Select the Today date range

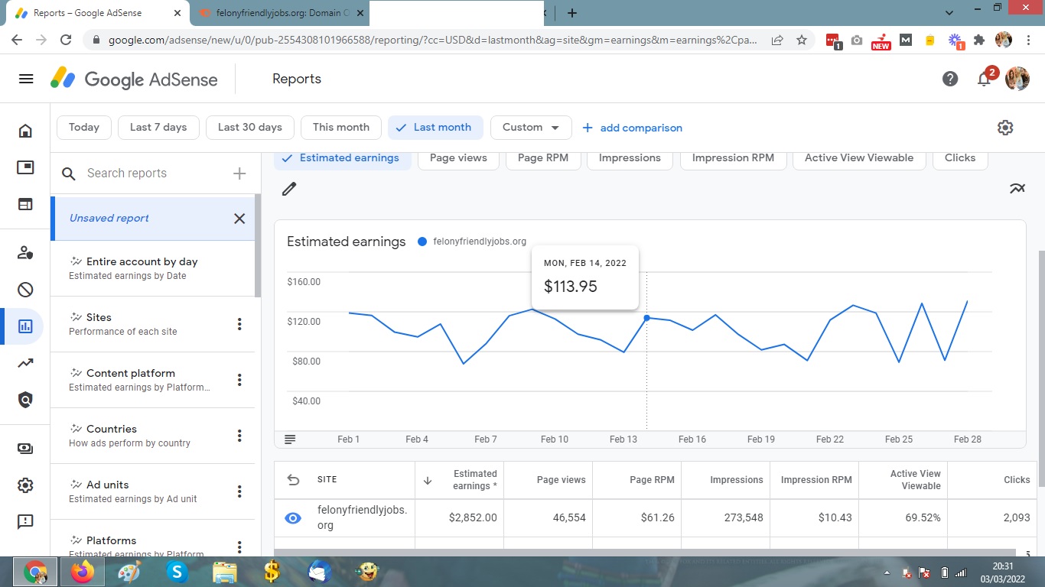point(84,128)
